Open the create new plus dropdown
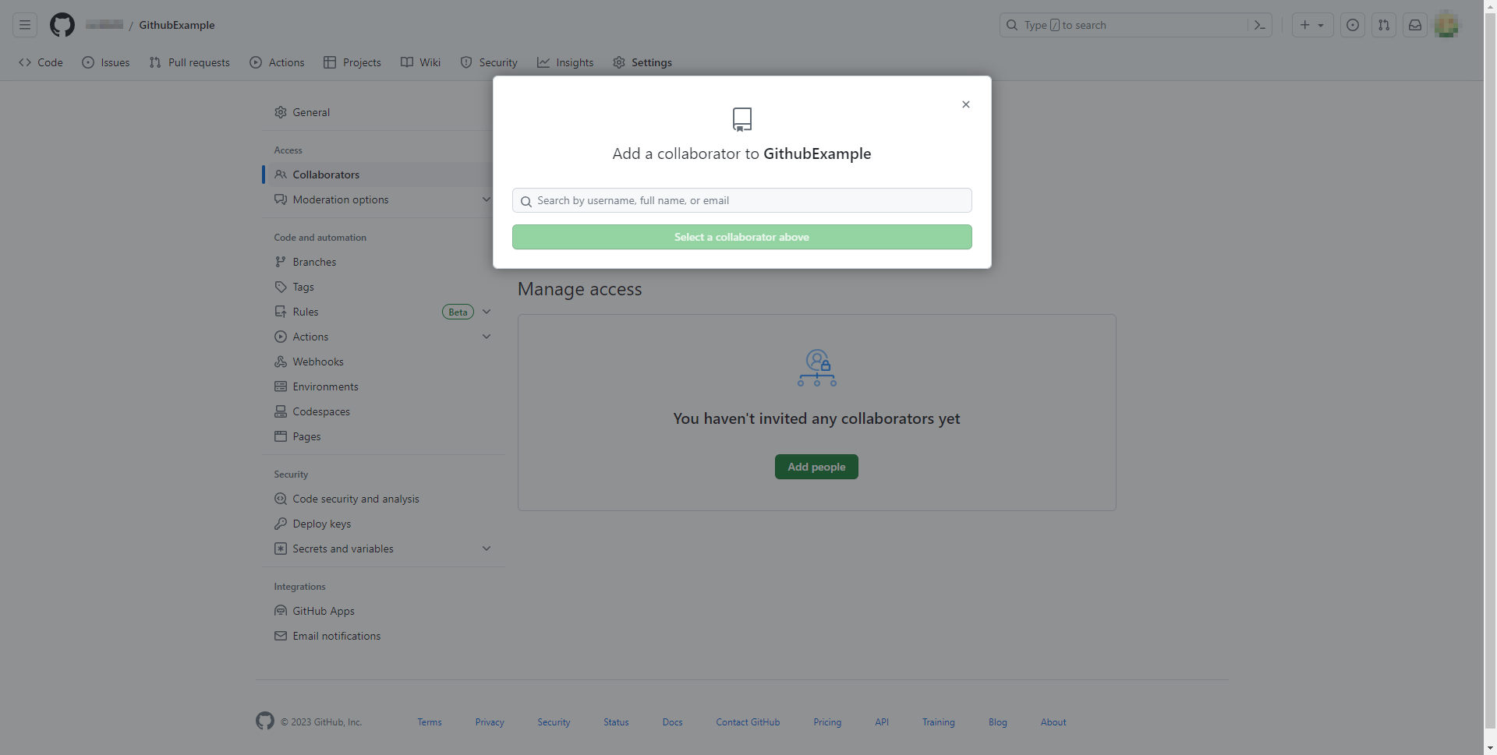The image size is (1497, 755). [1312, 25]
